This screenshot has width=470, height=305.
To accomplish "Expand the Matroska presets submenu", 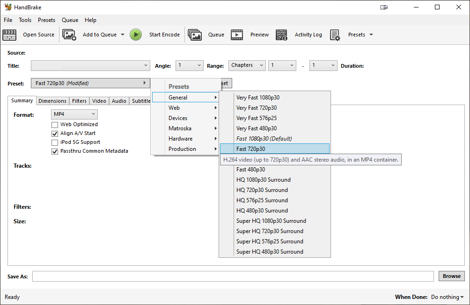I will (x=185, y=128).
